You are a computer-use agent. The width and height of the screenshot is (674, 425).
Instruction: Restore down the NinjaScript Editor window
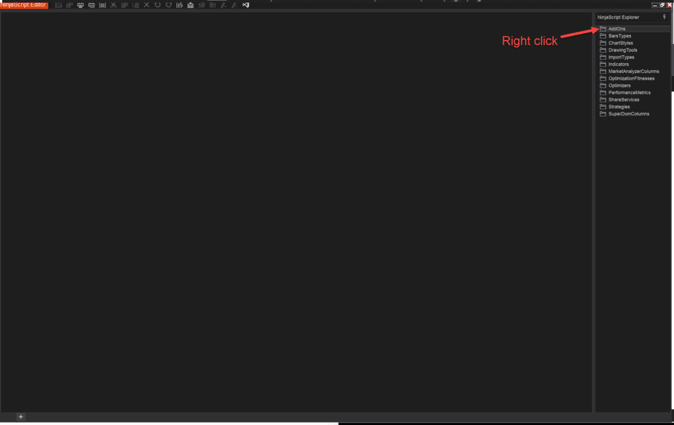point(662,5)
